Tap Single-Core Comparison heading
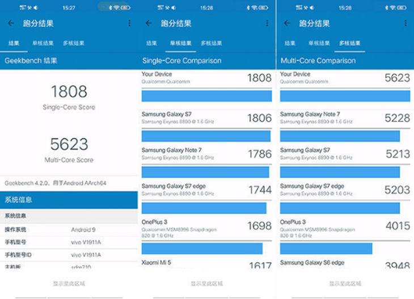Viewport: 414px width, 299px height. [x=182, y=61]
